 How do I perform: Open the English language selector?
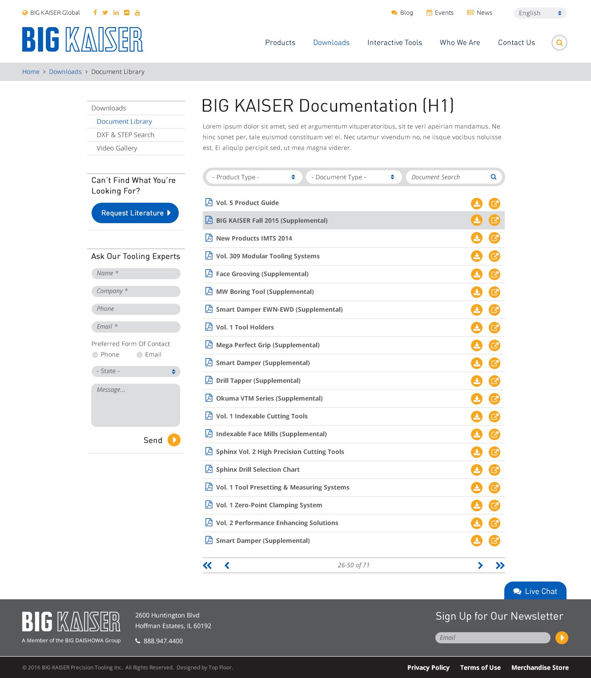point(539,13)
